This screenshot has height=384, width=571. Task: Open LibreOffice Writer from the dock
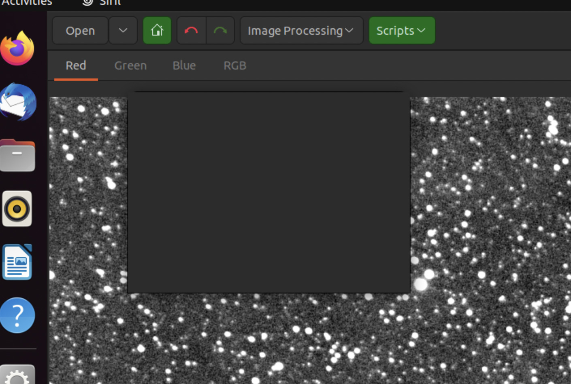point(17,262)
